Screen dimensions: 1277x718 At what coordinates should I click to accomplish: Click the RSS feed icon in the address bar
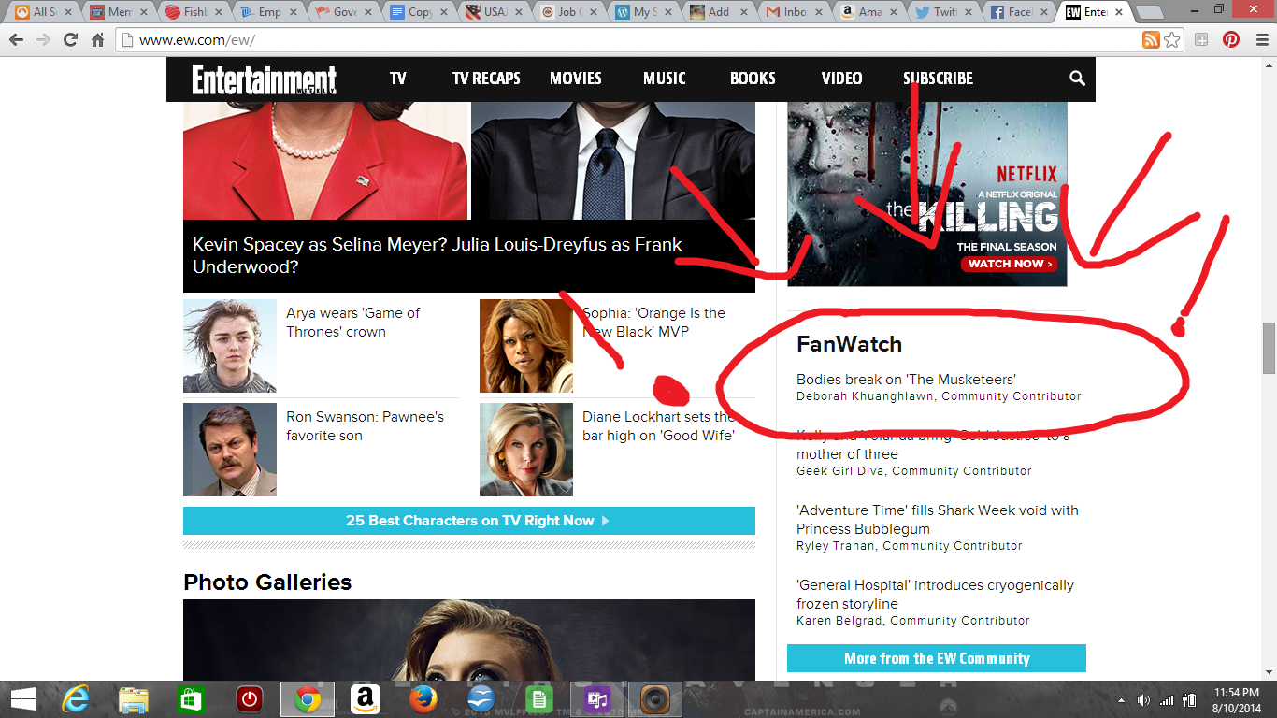pyautogui.click(x=1151, y=40)
